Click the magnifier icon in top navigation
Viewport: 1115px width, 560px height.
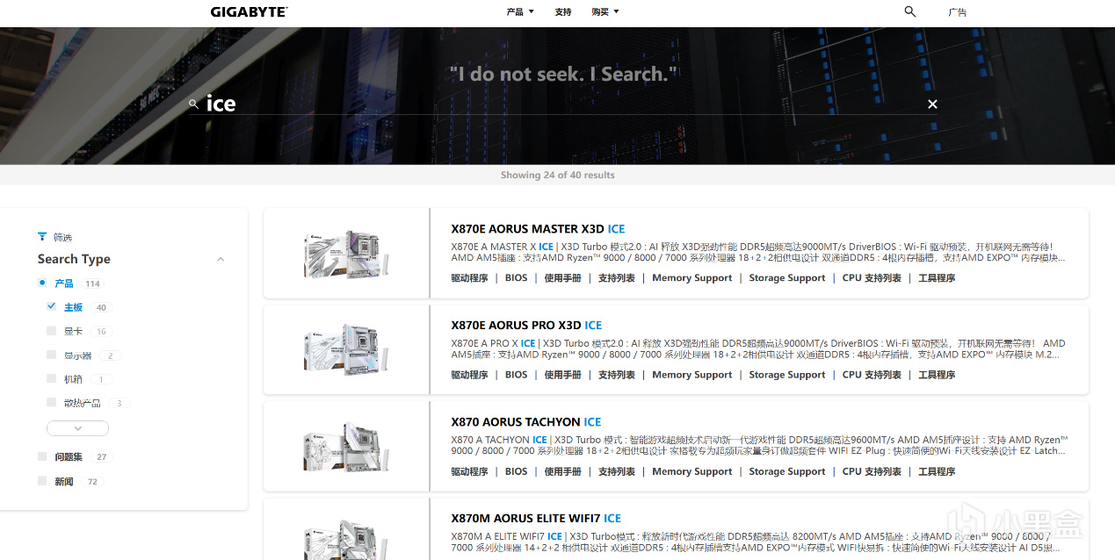pos(909,11)
